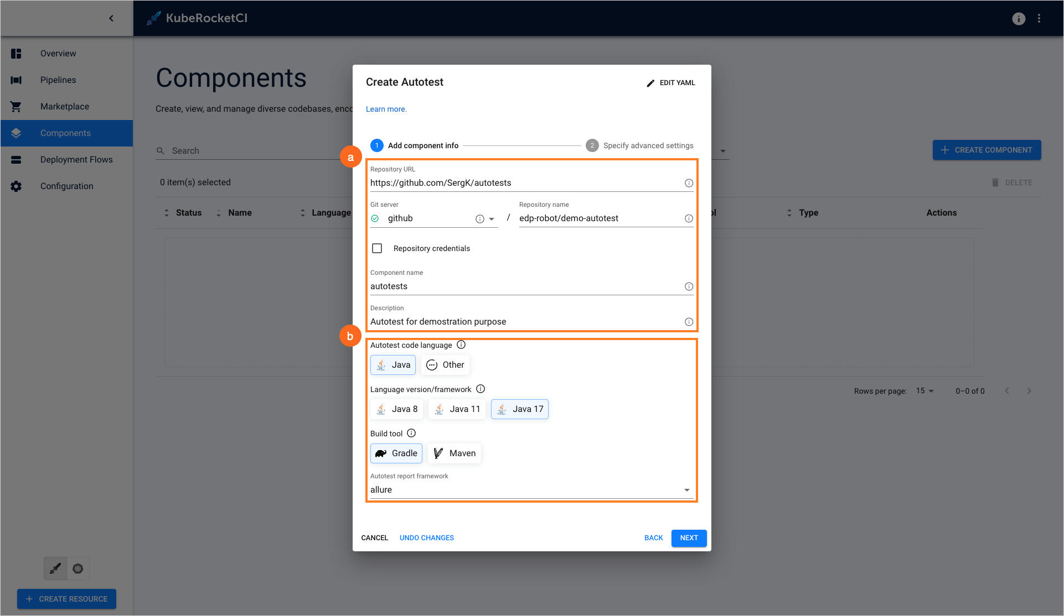Click Build tool info icon

411,434
